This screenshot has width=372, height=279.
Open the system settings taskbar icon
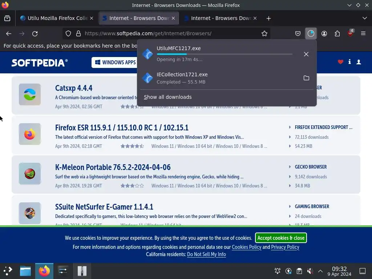63,271
